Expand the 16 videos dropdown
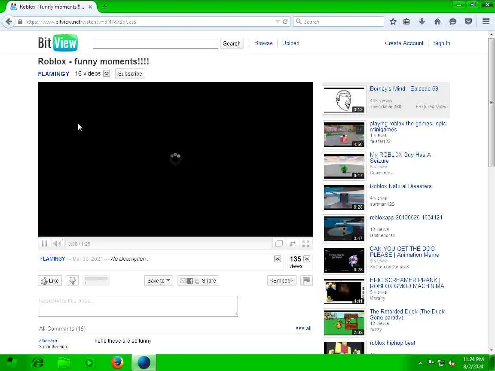This screenshot has height=371, width=495. point(107,73)
